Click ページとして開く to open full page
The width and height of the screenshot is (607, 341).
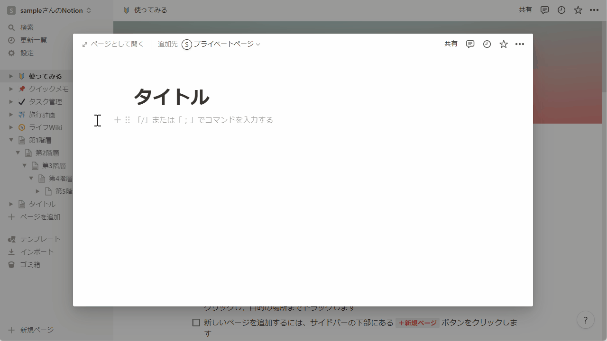click(x=117, y=45)
